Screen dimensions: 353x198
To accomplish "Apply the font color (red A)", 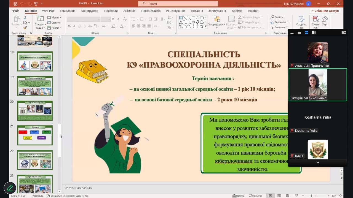I will click(x=122, y=26).
